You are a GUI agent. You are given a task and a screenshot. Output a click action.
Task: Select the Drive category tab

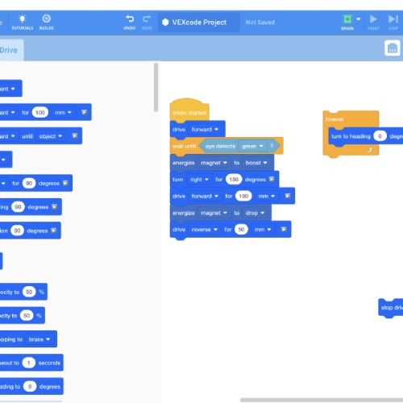pos(10,50)
